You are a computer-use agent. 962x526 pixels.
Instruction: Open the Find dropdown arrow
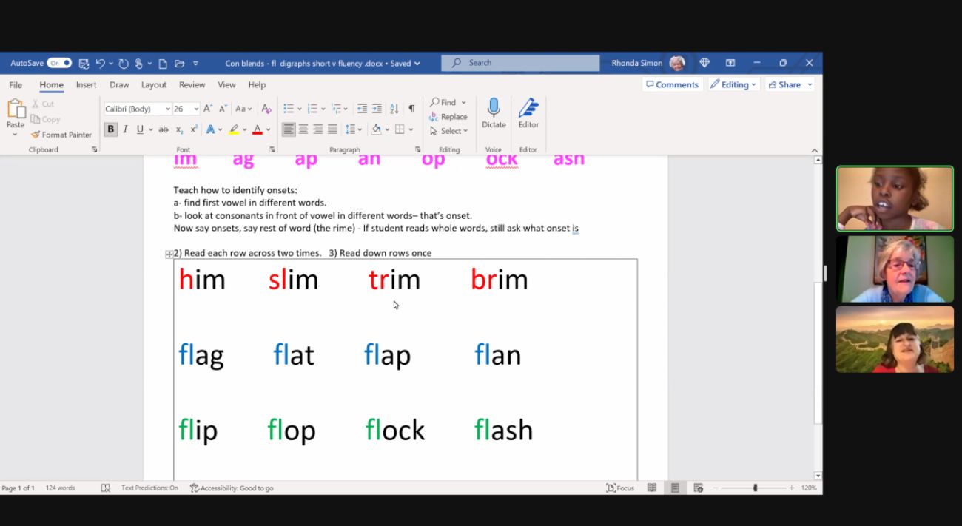coord(464,103)
